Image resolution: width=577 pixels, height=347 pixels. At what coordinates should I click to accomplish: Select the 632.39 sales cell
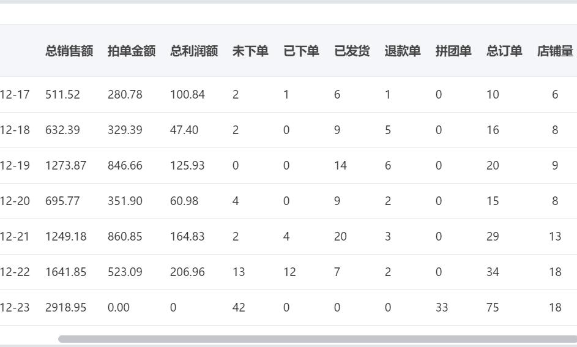[62, 130]
